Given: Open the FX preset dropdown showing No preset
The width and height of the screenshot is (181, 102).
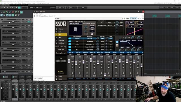Looking at the screenshot, I should [89, 18].
